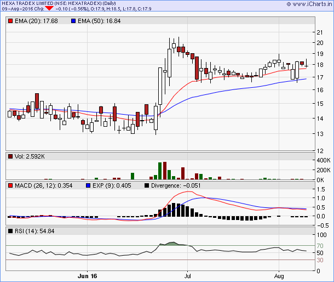The height and width of the screenshot is (282, 334).
Task: Click the EXP (9): 0.405 label
Action: pyautogui.click(x=112, y=185)
